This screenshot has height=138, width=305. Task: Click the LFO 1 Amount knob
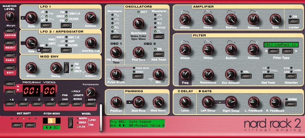click(x=91, y=18)
